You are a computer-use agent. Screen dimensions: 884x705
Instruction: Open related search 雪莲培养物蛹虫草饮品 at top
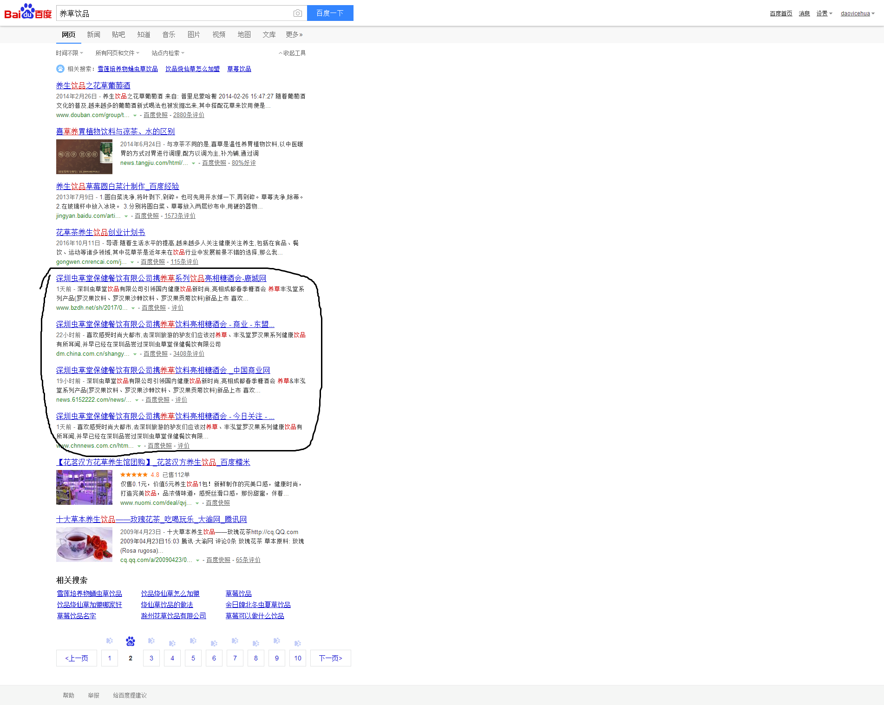click(x=128, y=69)
